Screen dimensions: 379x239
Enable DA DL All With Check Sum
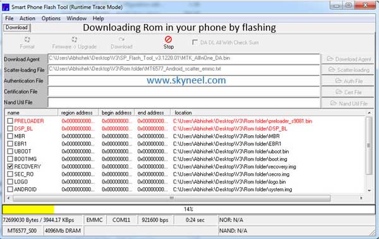click(195, 42)
